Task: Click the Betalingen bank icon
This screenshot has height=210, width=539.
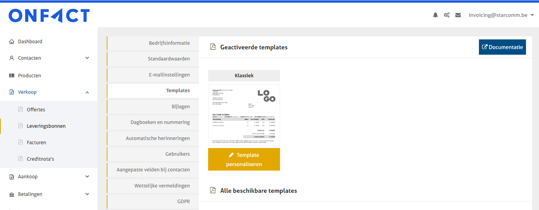Action: (x=11, y=194)
